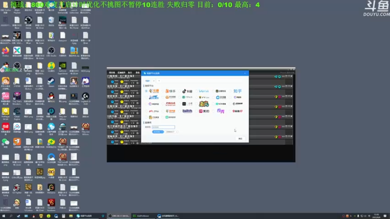390x219 pixels.
Task: Select the white saved room number chip
Action: pos(172,132)
